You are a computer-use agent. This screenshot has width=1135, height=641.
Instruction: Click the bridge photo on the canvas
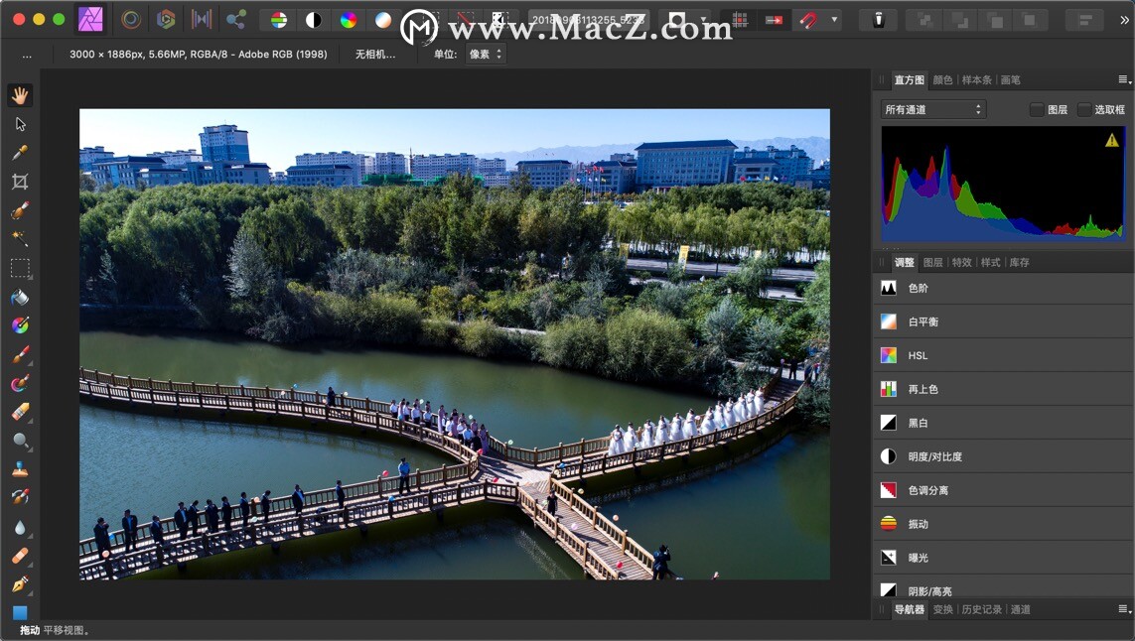[455, 344]
